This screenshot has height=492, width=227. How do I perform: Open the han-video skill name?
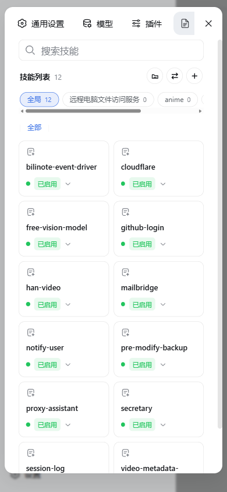pos(44,288)
